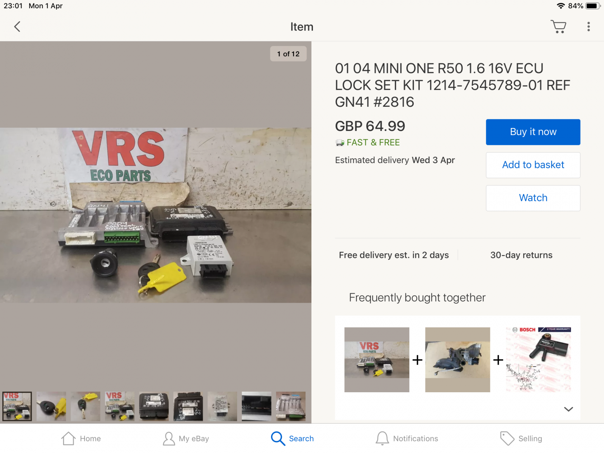Go back using the back arrow
The image size is (604, 453).
[17, 27]
